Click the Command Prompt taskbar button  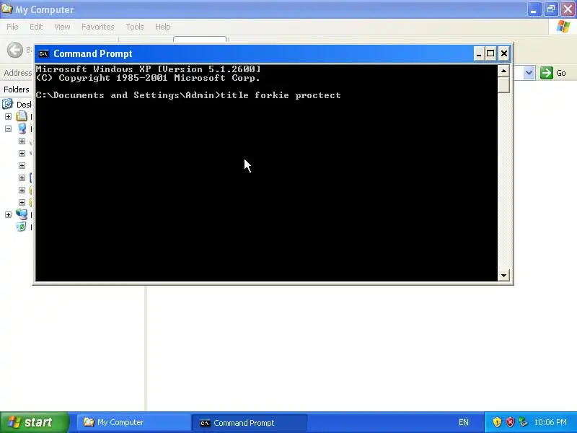[x=249, y=423]
